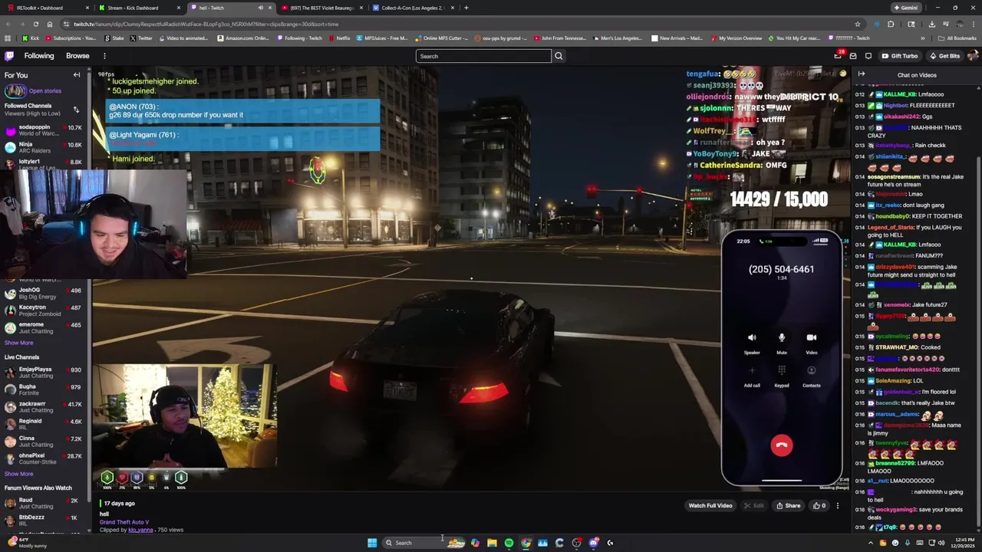This screenshot has height=552, width=982.
Task: Open emerome channel in sidebar
Action: (44, 327)
